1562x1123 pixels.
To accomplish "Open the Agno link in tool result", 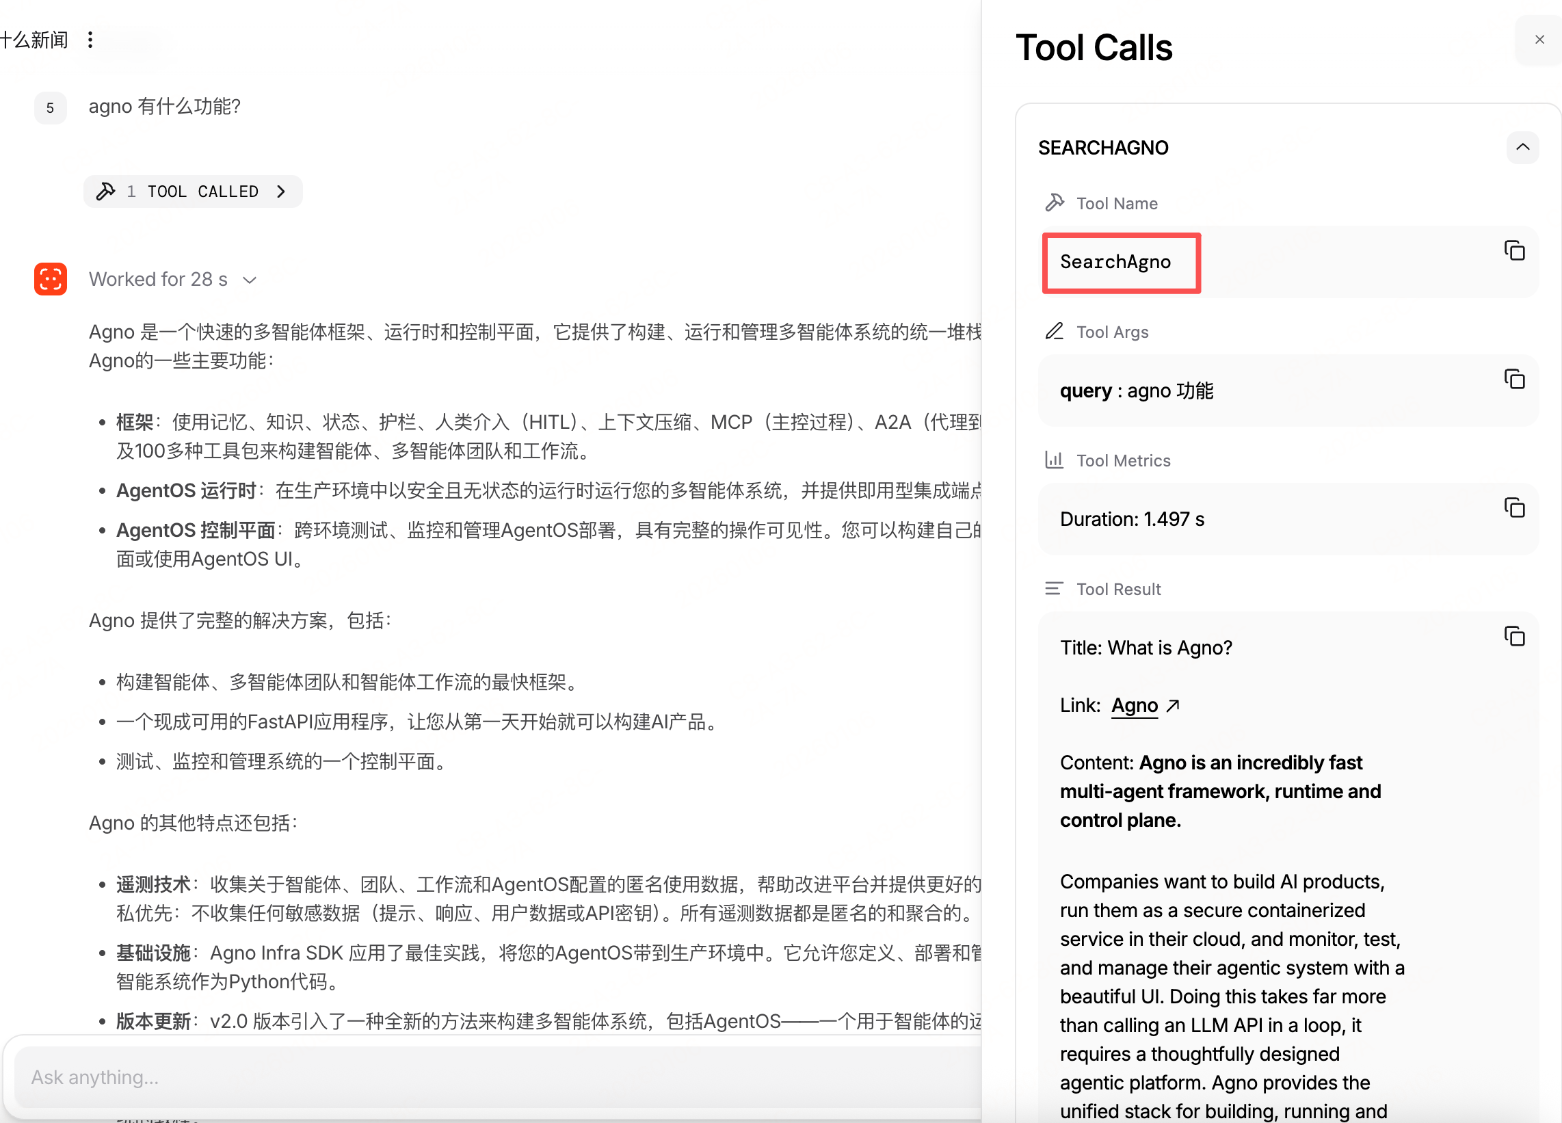I will 1135,705.
